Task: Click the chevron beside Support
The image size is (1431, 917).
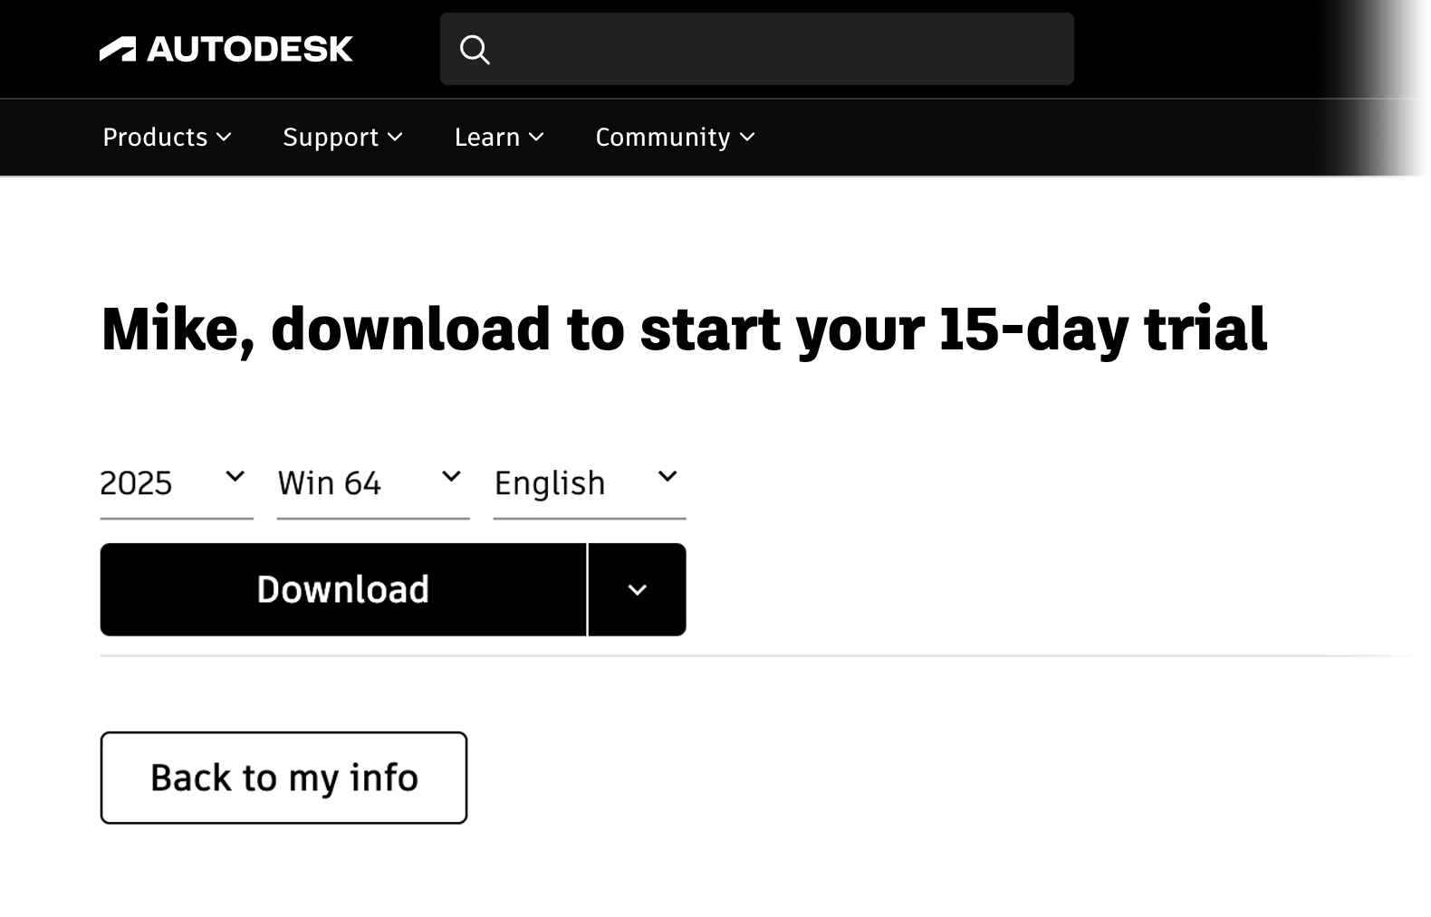Action: click(395, 138)
